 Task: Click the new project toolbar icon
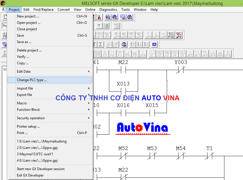pyautogui.click(x=5, y=17)
